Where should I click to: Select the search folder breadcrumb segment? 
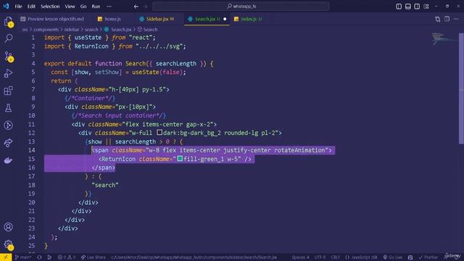click(x=91, y=29)
